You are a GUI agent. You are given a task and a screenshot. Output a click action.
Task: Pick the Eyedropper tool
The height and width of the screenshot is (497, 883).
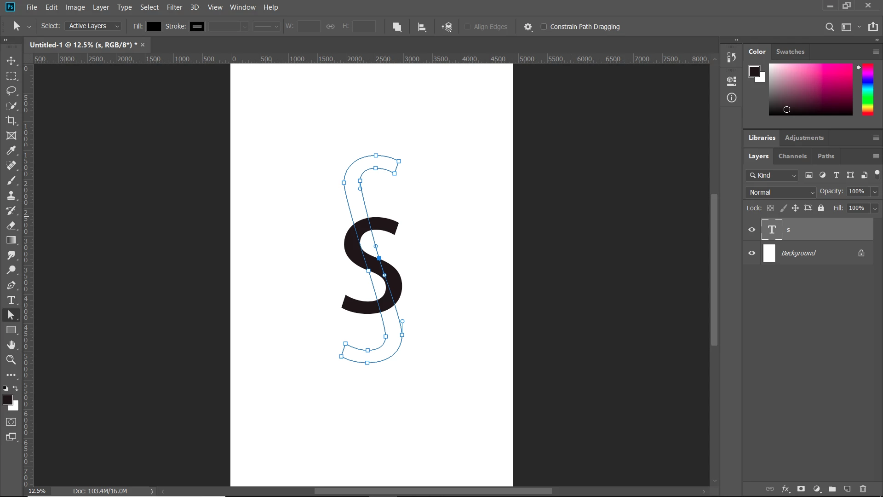tap(11, 150)
